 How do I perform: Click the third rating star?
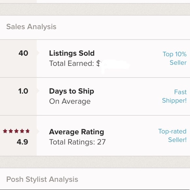point(16,131)
